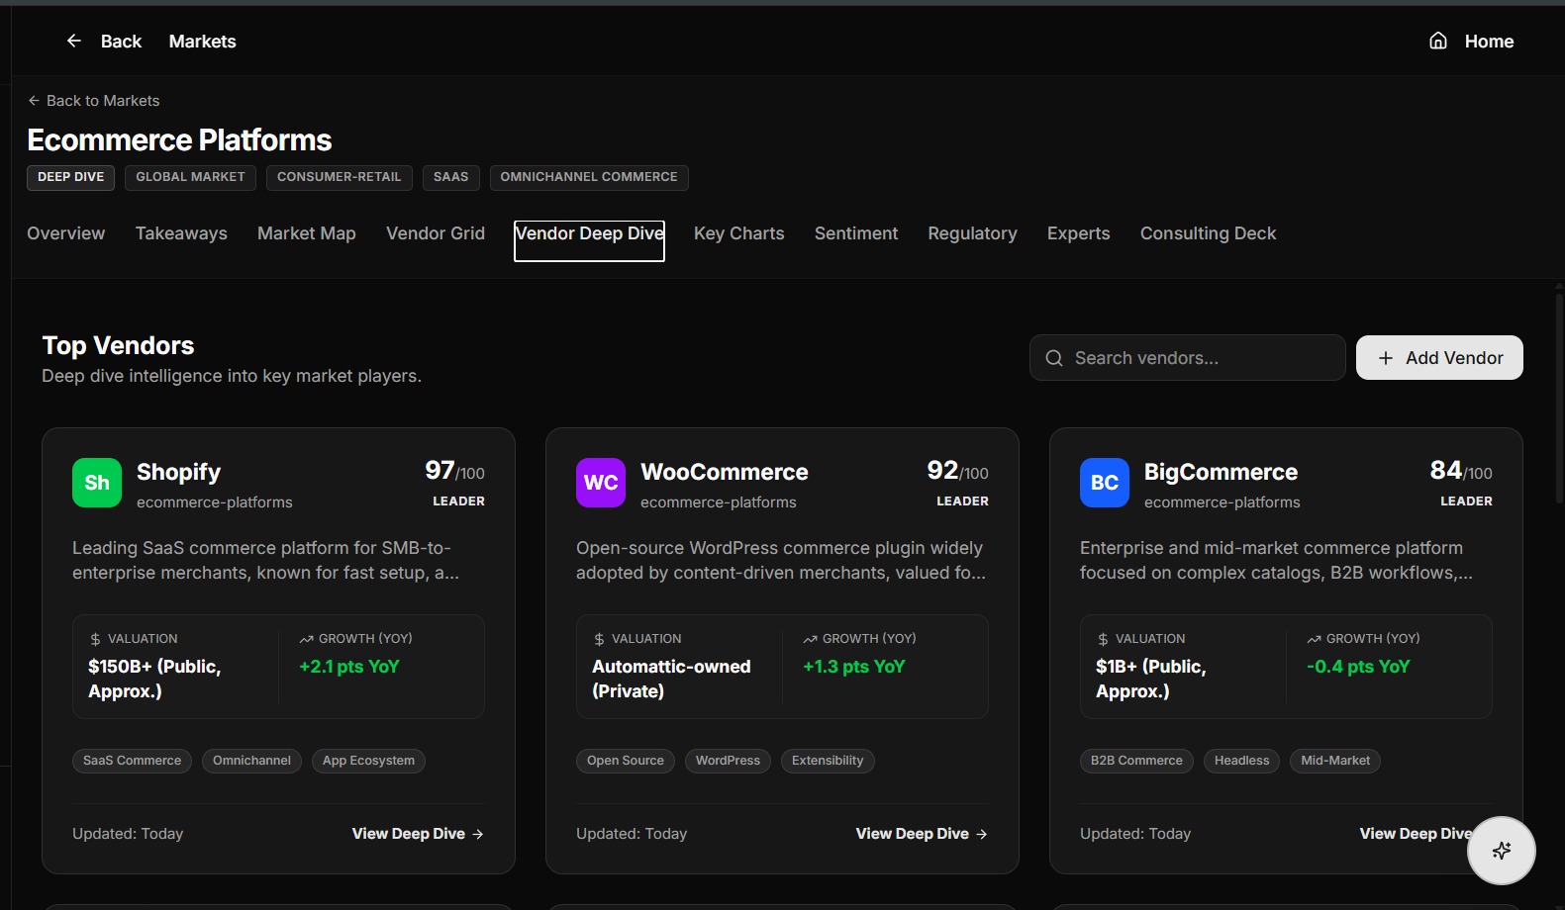Select the Consulting Deck tab
Screen dimensions: 1565x910
(x=1208, y=233)
